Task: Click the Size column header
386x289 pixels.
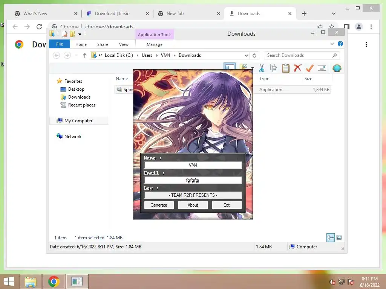Action: (x=317, y=79)
